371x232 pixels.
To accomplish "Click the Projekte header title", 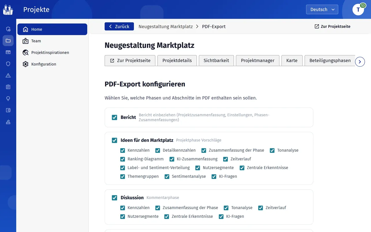I will coord(36,10).
